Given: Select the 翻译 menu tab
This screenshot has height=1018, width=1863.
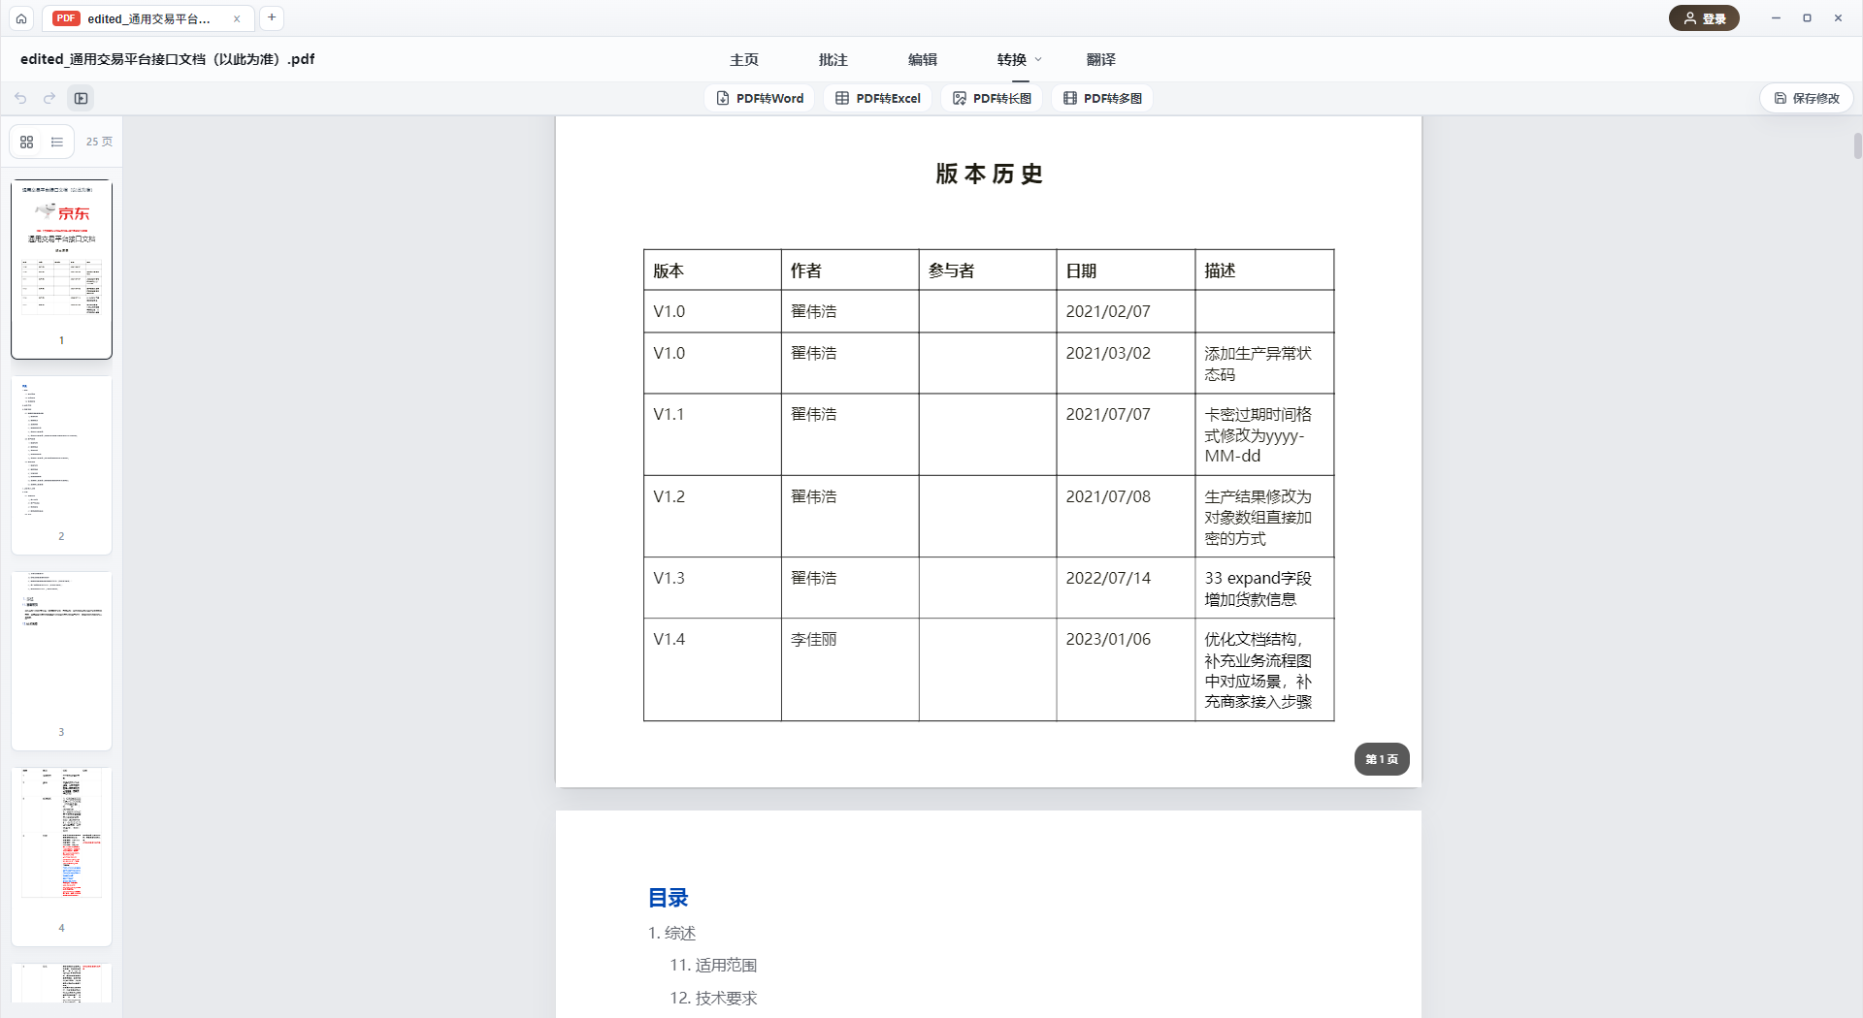Looking at the screenshot, I should coord(1101,59).
